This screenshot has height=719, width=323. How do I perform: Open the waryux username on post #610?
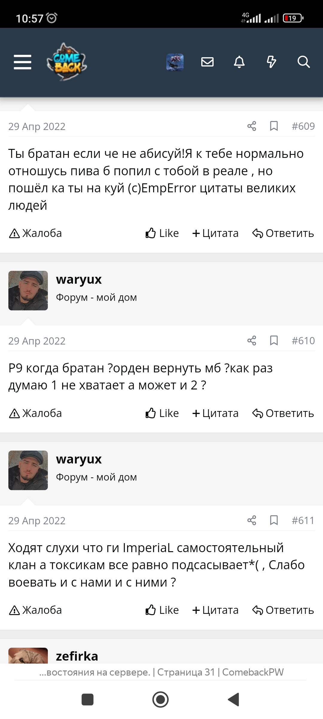point(79,279)
